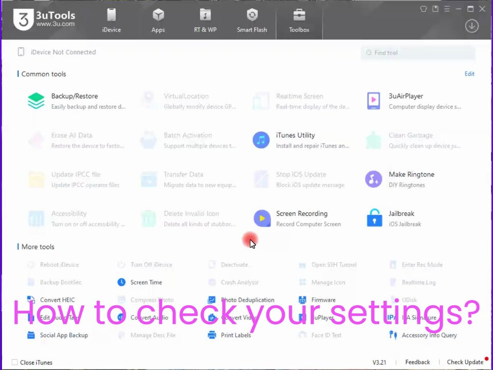Click the Screen Time clock icon
Image resolution: width=493 pixels, height=370 pixels.
[121, 282]
